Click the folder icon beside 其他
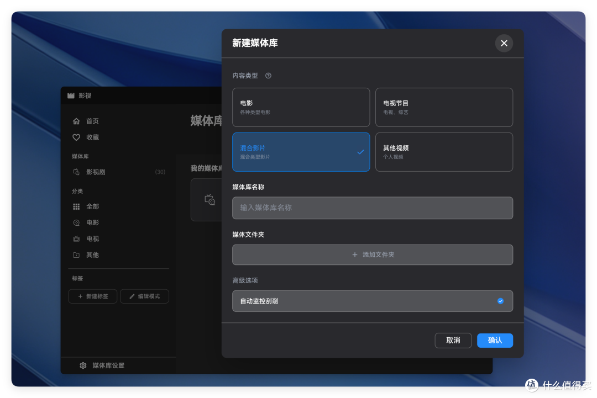Viewport: 597px width, 398px height. click(x=76, y=255)
